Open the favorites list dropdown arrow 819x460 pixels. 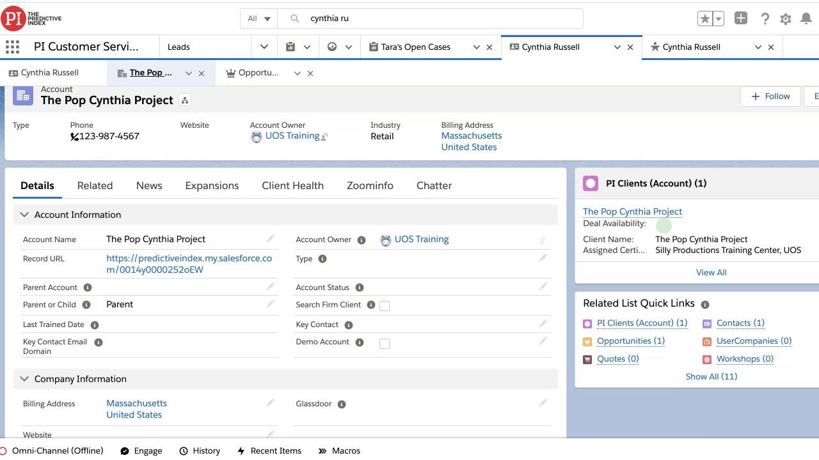click(x=719, y=19)
